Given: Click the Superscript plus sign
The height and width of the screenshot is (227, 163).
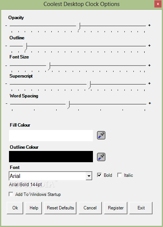Looking at the screenshot, I should (x=150, y=84).
